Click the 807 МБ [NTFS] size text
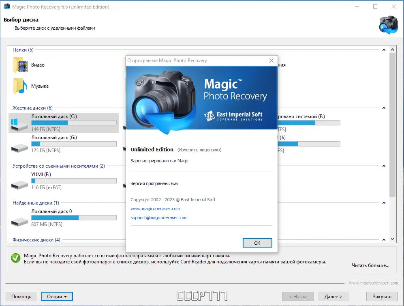The height and width of the screenshot is (306, 404). [47, 224]
